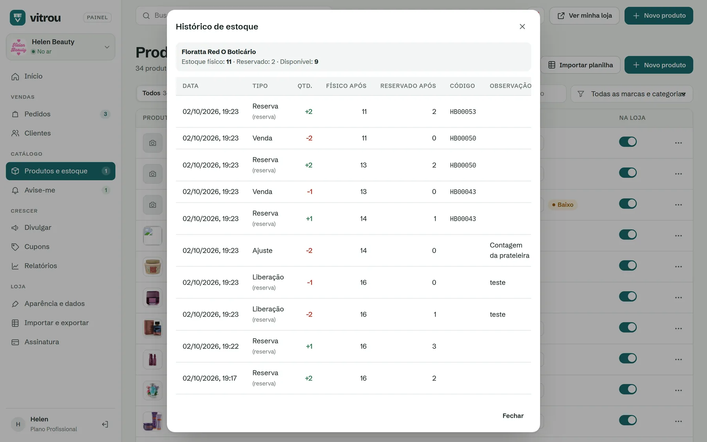This screenshot has width=707, height=442.
Task: Toggle the fifth product's Na loja switch
Action: coord(628,266)
